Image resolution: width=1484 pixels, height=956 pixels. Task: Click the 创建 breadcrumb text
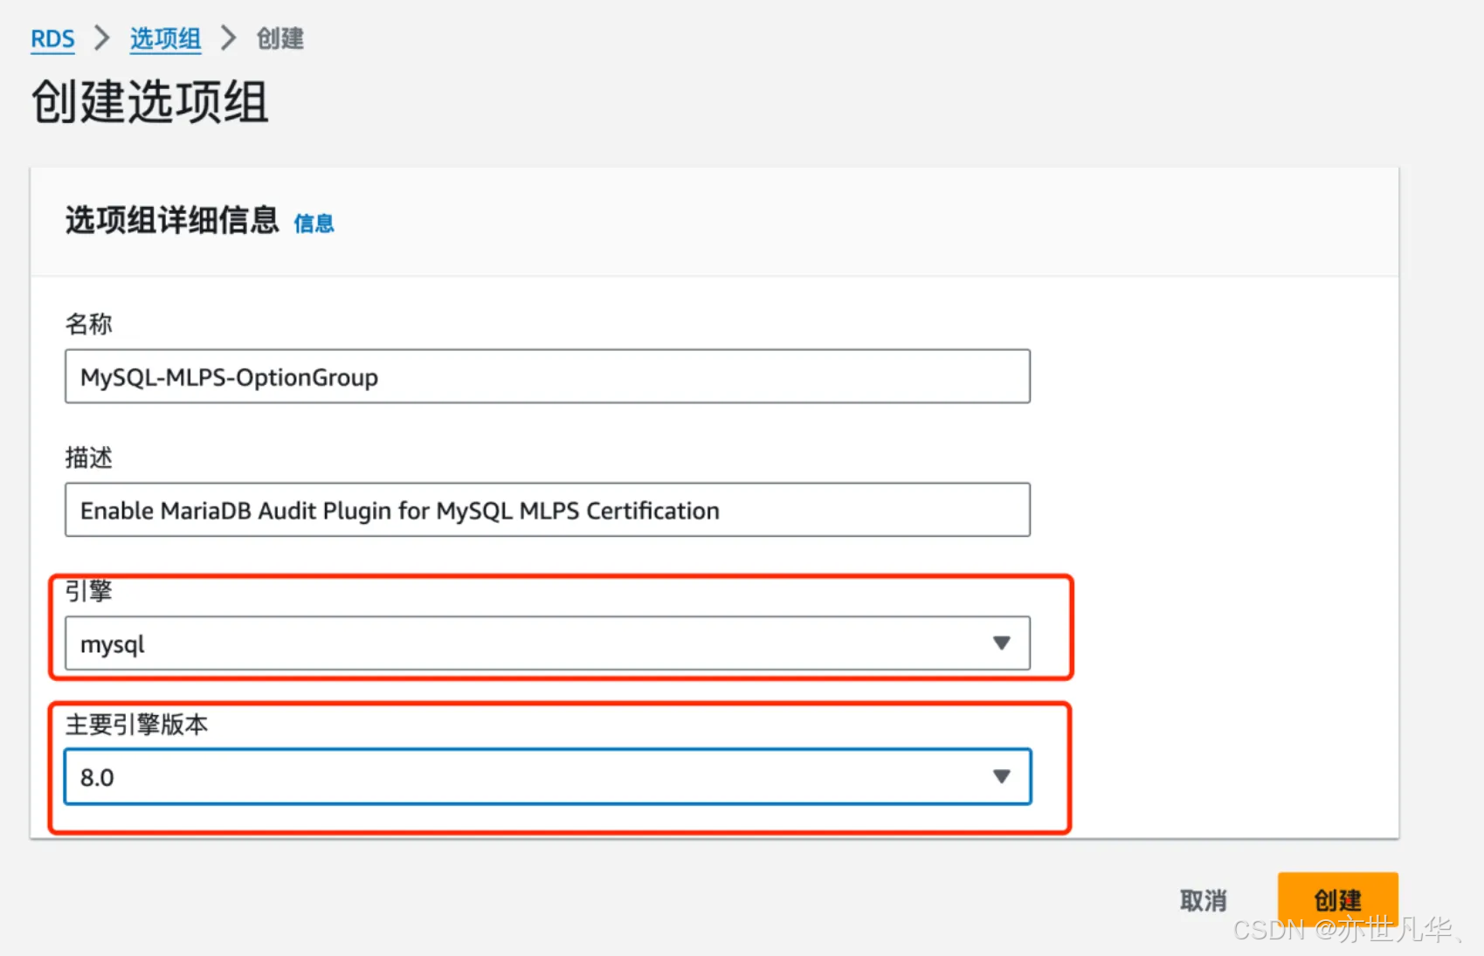click(280, 39)
